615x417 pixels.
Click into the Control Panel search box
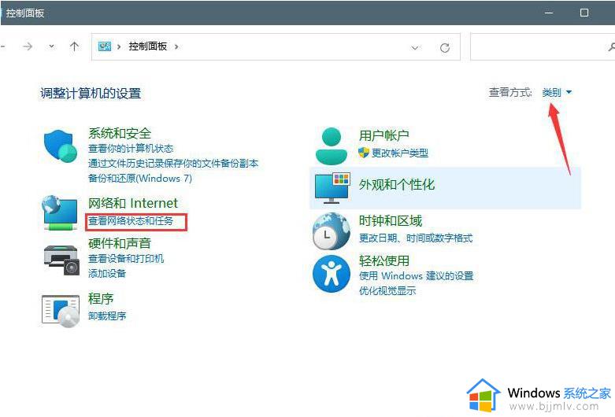pos(543,47)
